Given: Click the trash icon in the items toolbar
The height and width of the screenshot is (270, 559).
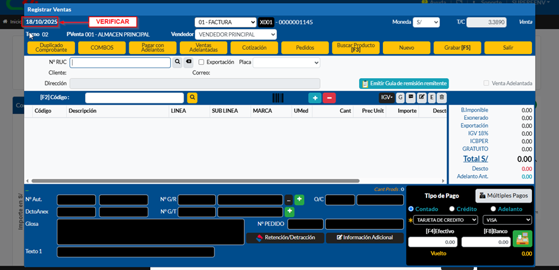Looking at the screenshot, I should coord(442,98).
